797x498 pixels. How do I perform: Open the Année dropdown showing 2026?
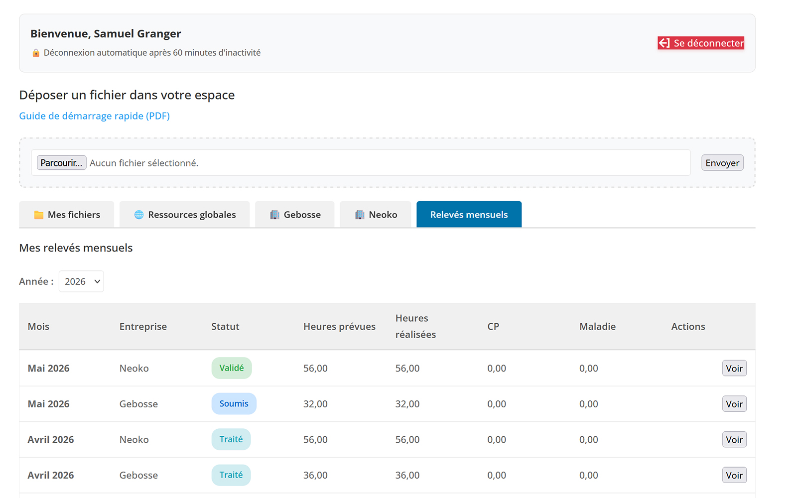(x=81, y=281)
